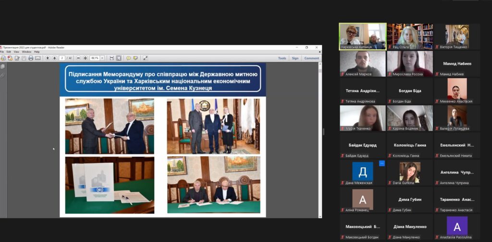Go to previous page with up arrow

click(x=48, y=58)
